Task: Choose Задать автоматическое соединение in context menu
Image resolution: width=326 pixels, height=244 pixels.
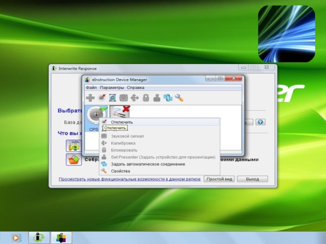Action: [148, 164]
